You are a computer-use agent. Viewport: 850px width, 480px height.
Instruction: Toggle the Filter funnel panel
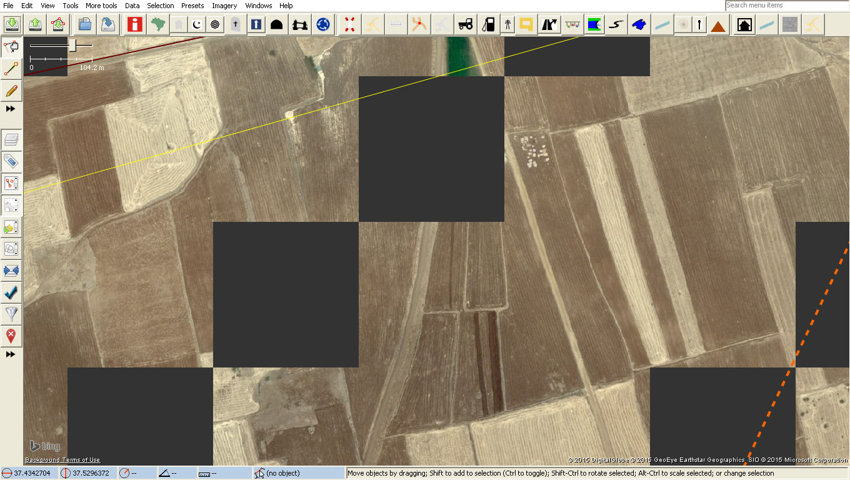(11, 314)
